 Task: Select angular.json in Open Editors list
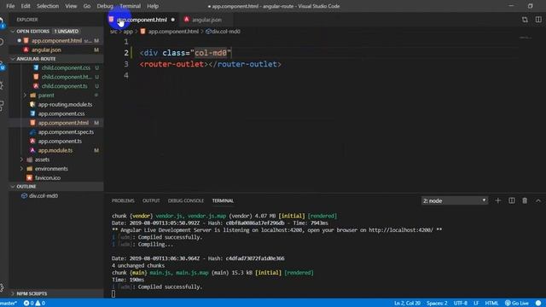click(x=46, y=49)
